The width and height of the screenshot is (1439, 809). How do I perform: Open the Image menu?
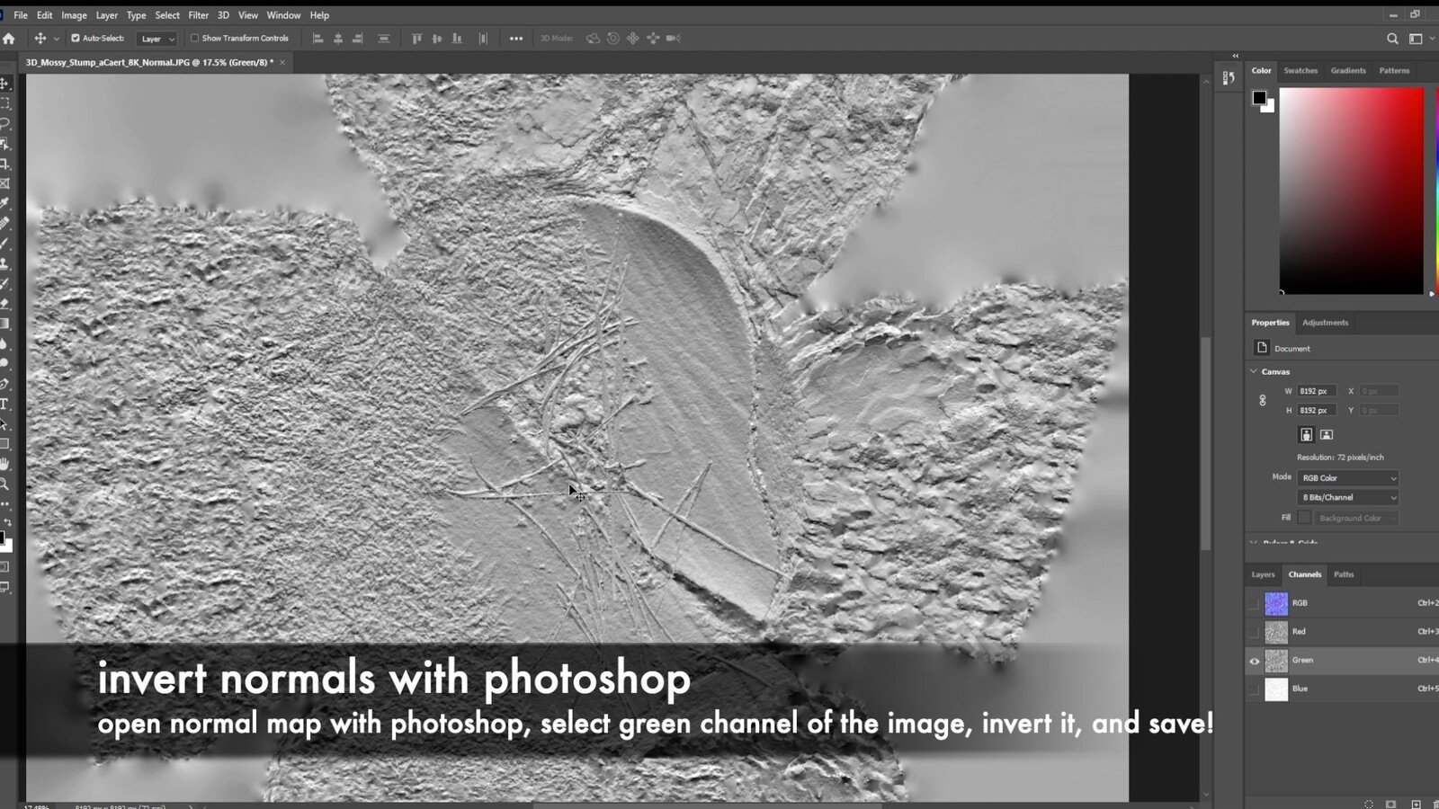(x=74, y=15)
